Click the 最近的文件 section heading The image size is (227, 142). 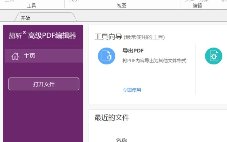pos(112,117)
